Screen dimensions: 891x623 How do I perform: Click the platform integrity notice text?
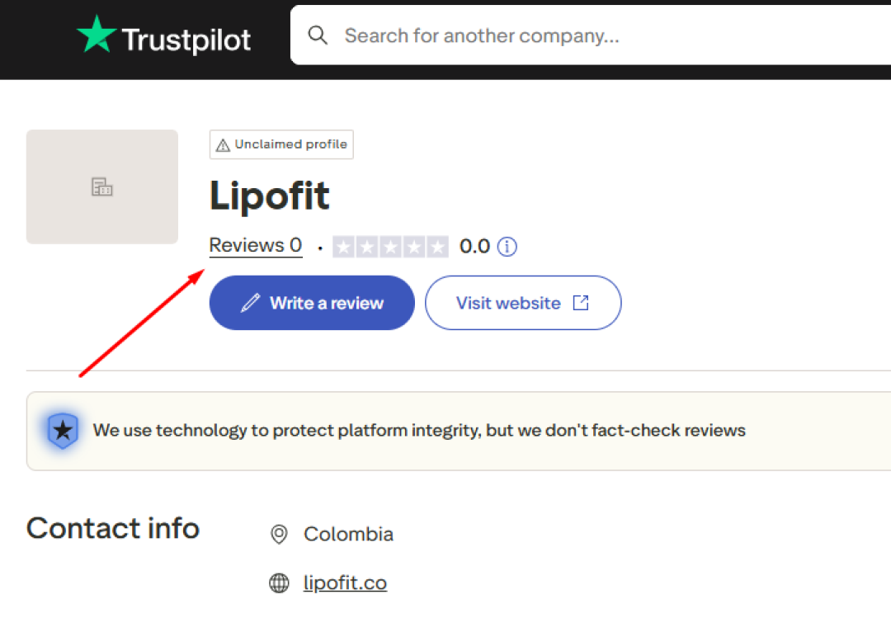pos(419,430)
